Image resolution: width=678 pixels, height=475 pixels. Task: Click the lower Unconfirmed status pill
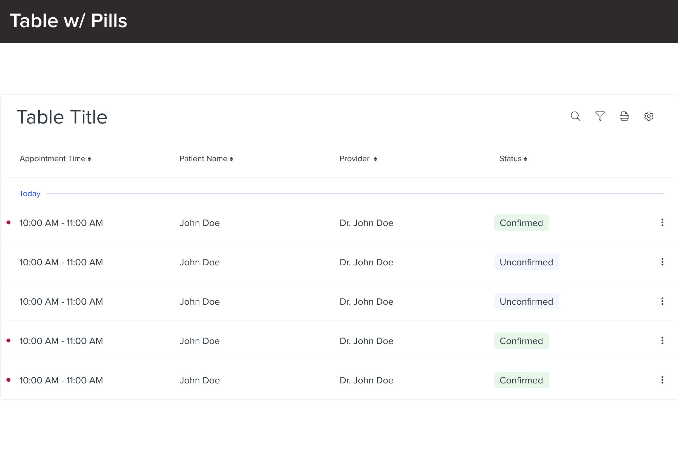(x=526, y=301)
